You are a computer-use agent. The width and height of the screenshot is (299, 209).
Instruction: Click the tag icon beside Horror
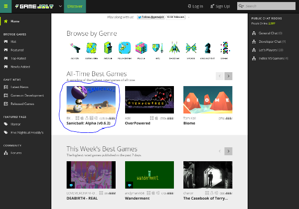[x=6, y=124]
